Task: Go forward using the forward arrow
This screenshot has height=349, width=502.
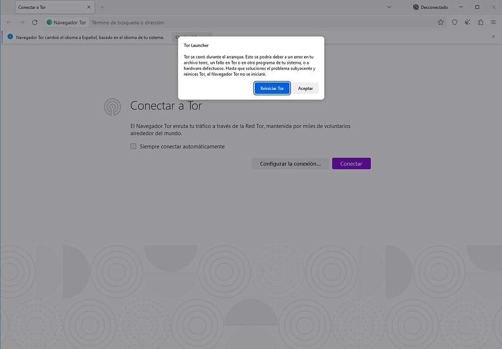Action: tap(22, 23)
